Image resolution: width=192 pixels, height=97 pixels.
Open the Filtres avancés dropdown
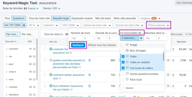pyautogui.click(x=158, y=25)
